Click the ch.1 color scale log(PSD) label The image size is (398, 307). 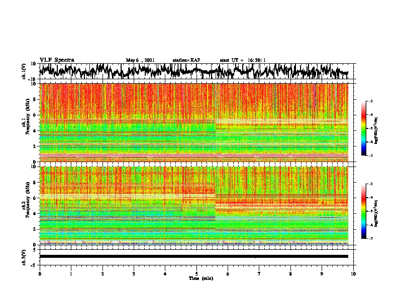click(x=376, y=131)
